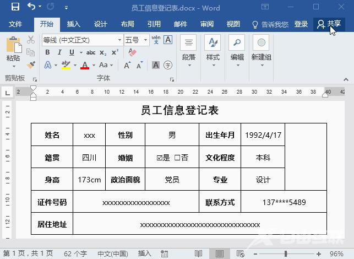The width and height of the screenshot is (354, 259).
Task: Expand the 样式 styles dropdown
Action: [x=213, y=65]
